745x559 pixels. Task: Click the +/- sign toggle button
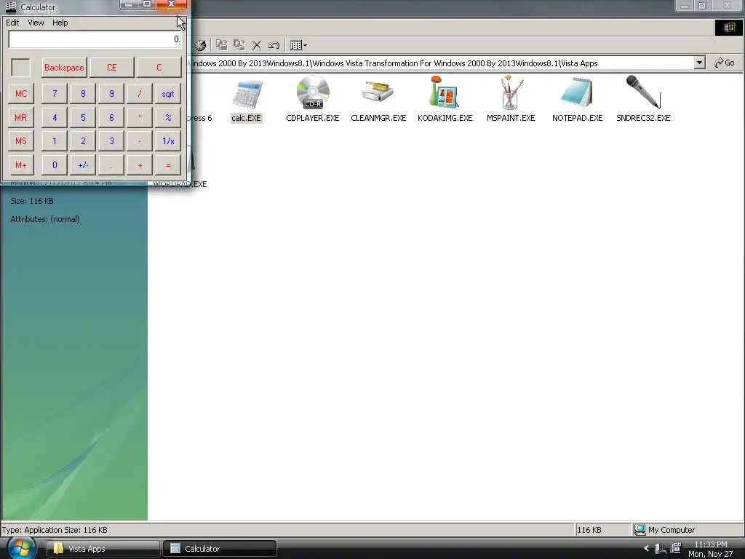point(83,165)
